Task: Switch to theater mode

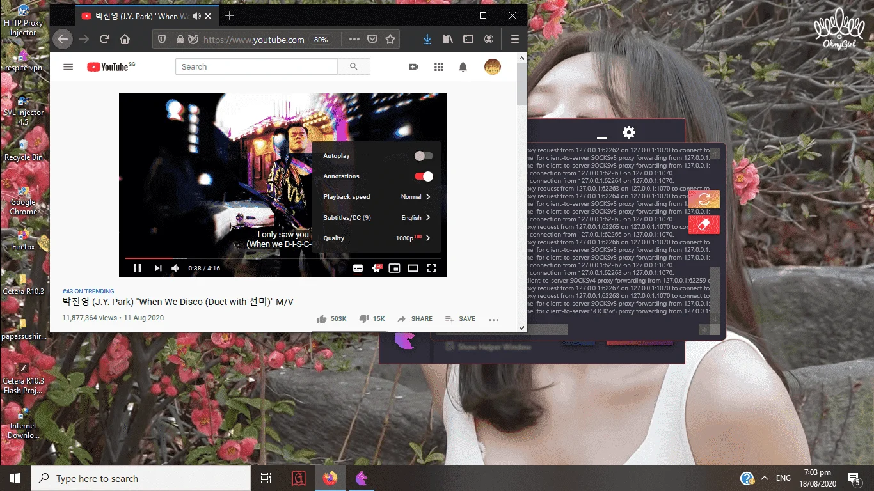Action: [413, 268]
